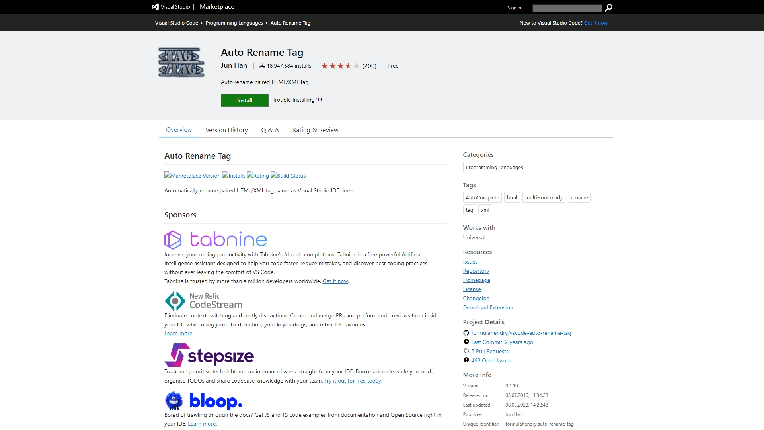The image size is (764, 430).
Task: Click the open issues exclamation icon
Action: 466,360
